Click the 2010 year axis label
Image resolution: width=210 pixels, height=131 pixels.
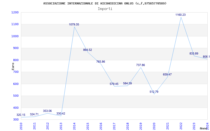(21, 126)
